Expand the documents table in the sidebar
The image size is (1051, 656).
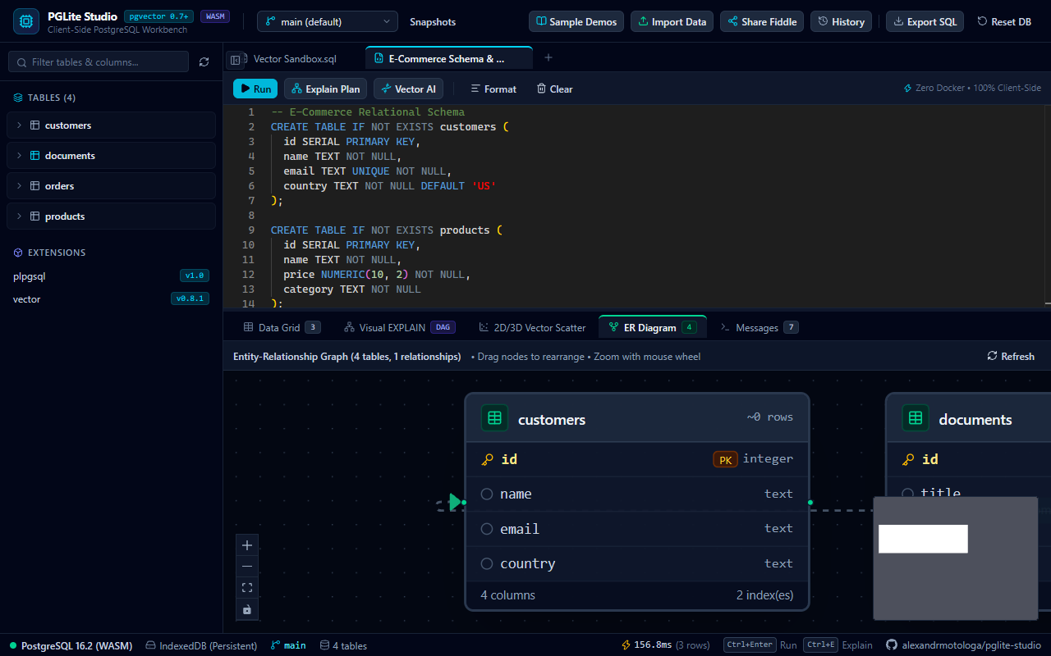(112, 156)
